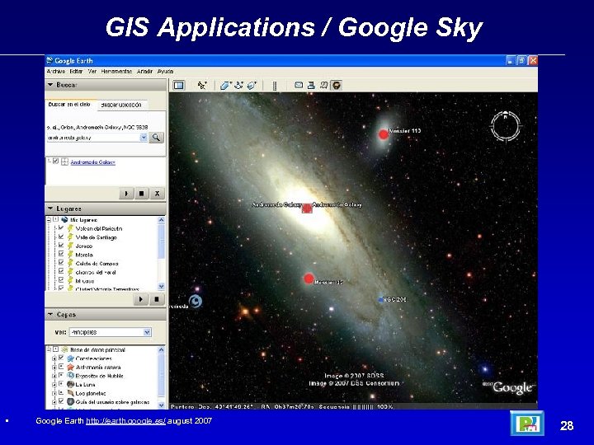Image resolution: width=594 pixels, height=445 pixels.
Task: Expand the Constelaciones tree node
Action: [54, 358]
